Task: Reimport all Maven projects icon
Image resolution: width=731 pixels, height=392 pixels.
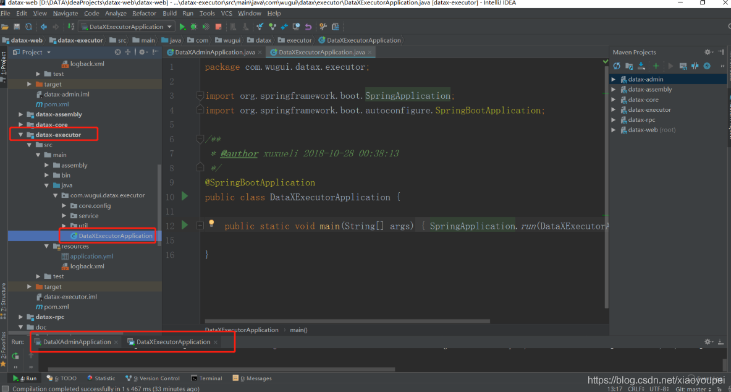Action: coord(617,66)
